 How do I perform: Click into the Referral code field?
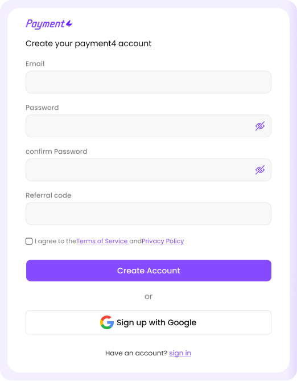point(148,214)
